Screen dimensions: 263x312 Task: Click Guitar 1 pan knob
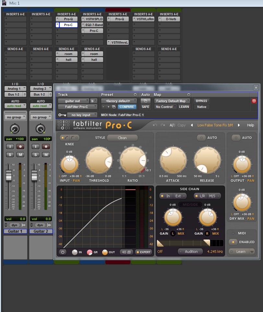(x=15, y=129)
